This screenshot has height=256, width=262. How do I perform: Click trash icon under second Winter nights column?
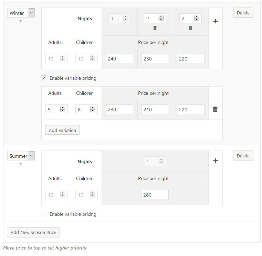point(155,28)
